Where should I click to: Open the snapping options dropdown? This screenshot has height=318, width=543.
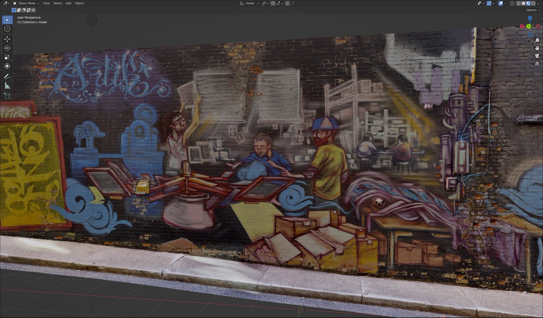pyautogui.click(x=278, y=3)
